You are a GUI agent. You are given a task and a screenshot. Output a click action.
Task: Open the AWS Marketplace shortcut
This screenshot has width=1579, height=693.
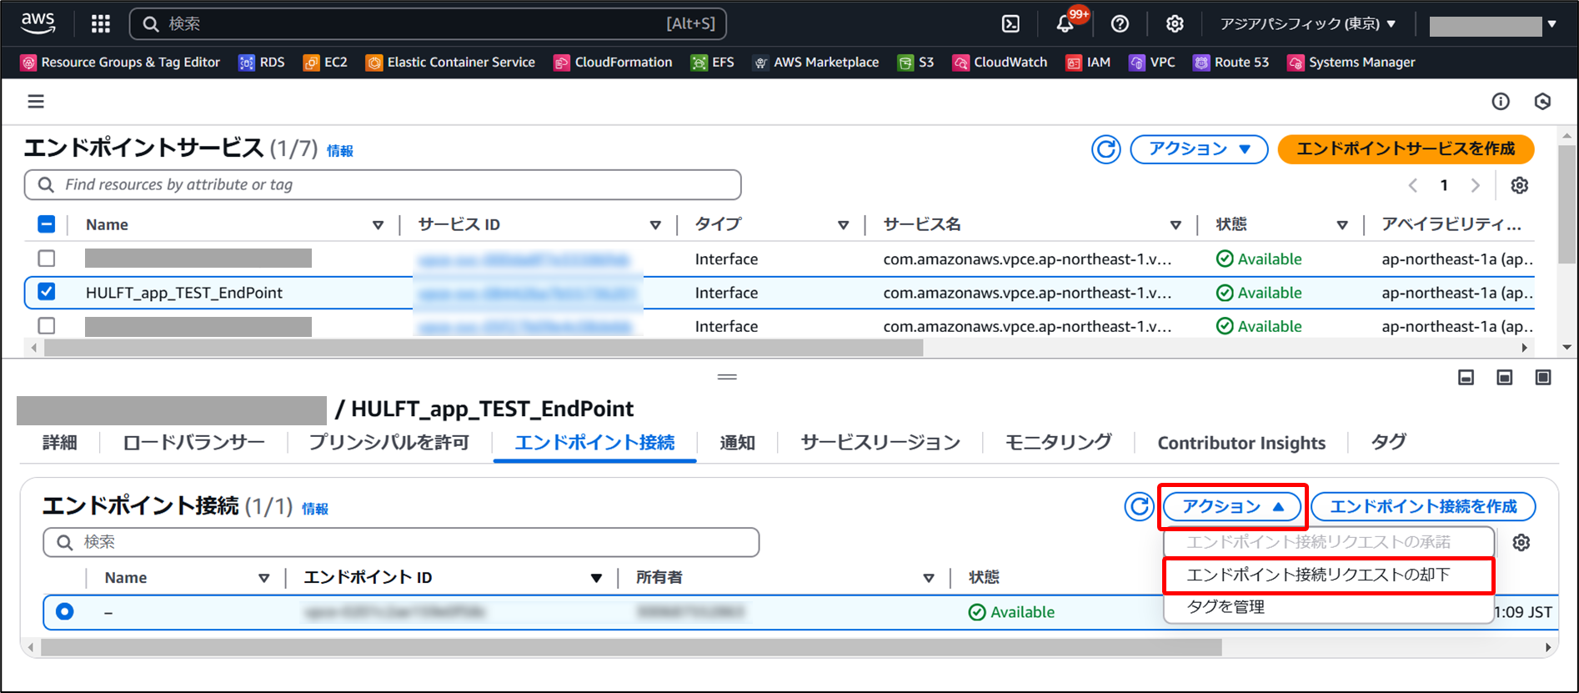point(816,63)
